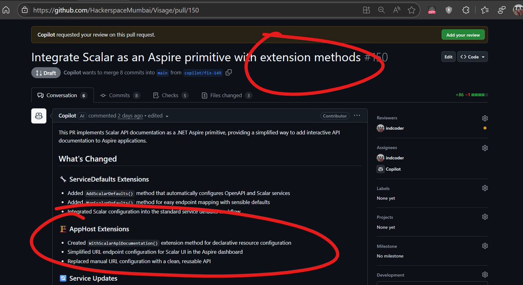
Task: Open the Checks tab
Action: click(170, 95)
